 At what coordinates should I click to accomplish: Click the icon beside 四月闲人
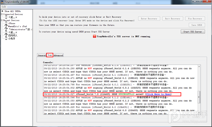point(6,35)
